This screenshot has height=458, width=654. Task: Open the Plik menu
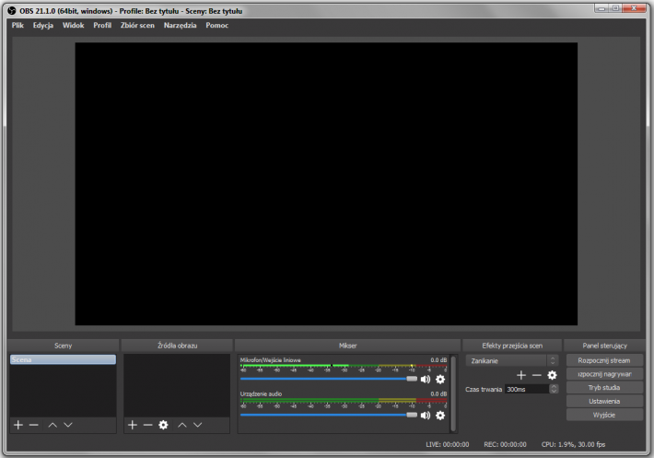click(18, 25)
